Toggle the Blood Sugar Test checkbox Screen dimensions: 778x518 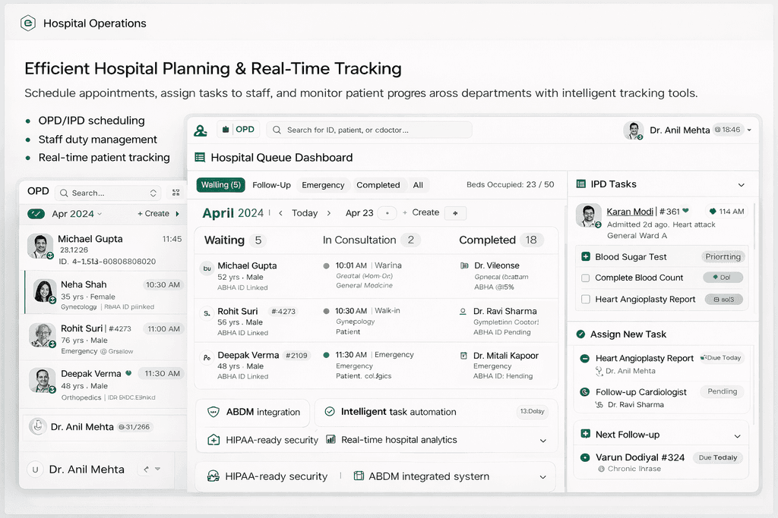click(585, 257)
